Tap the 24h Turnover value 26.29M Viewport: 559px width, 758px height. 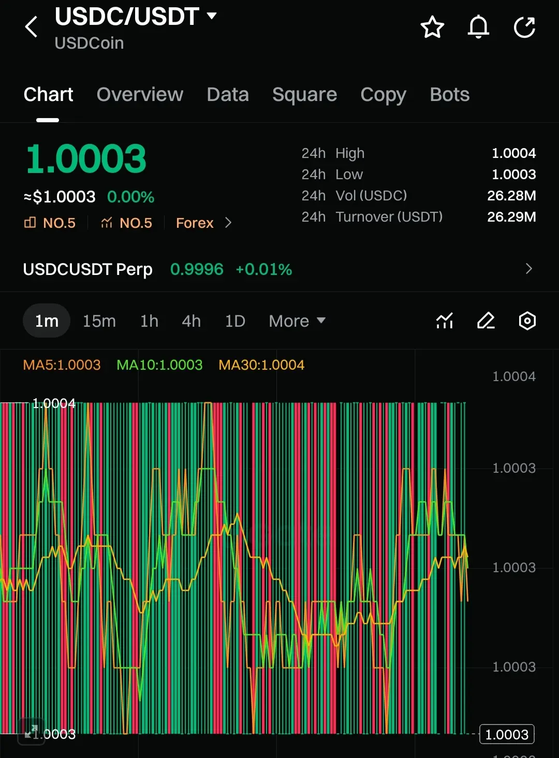[x=511, y=217]
